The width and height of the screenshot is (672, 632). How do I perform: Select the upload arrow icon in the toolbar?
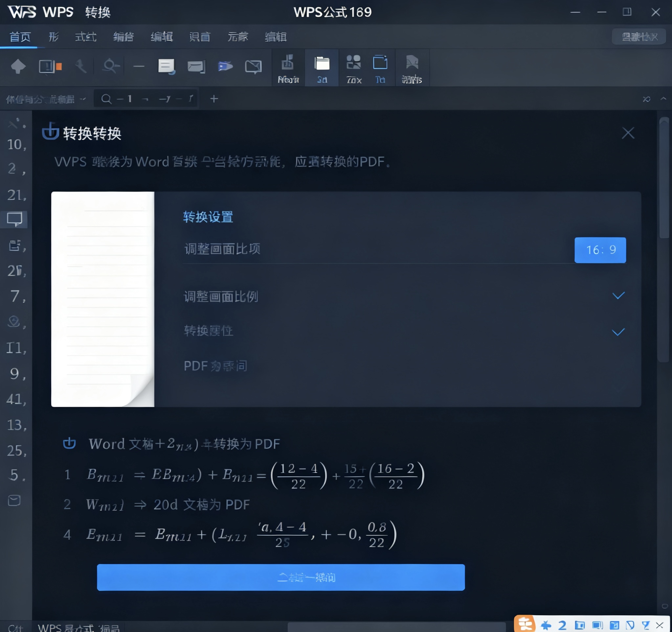coord(19,66)
